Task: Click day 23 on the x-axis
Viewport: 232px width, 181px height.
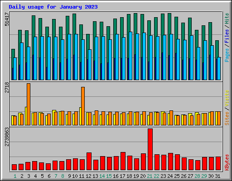Action: [x=163, y=176]
